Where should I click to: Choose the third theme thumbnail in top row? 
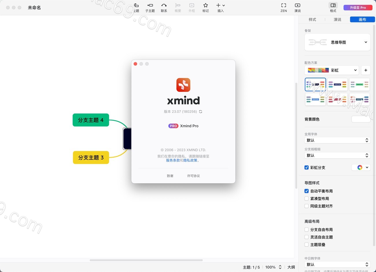pyautogui.click(x=360, y=84)
